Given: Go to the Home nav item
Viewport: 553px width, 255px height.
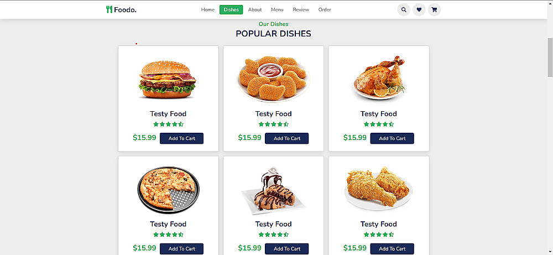Looking at the screenshot, I should [208, 9].
